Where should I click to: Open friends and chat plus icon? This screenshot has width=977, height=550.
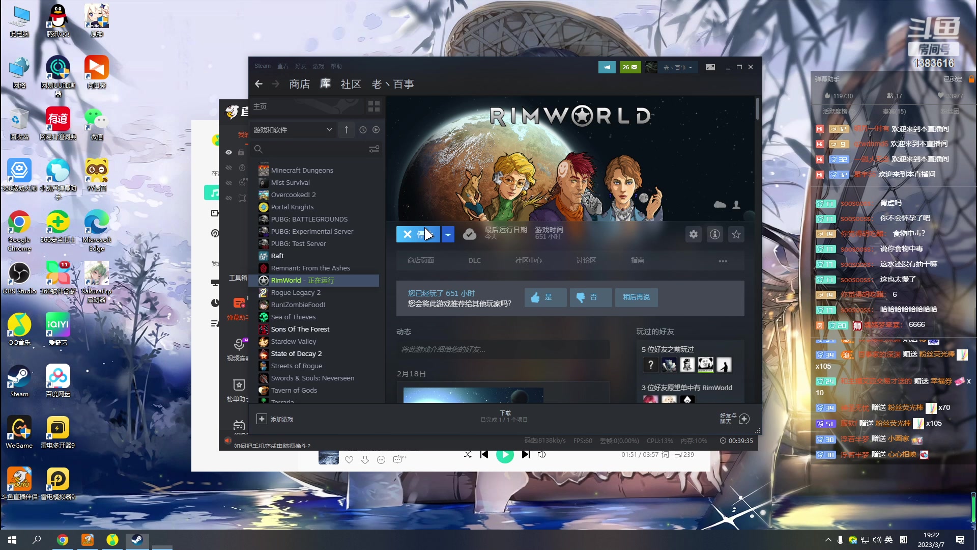[744, 419]
